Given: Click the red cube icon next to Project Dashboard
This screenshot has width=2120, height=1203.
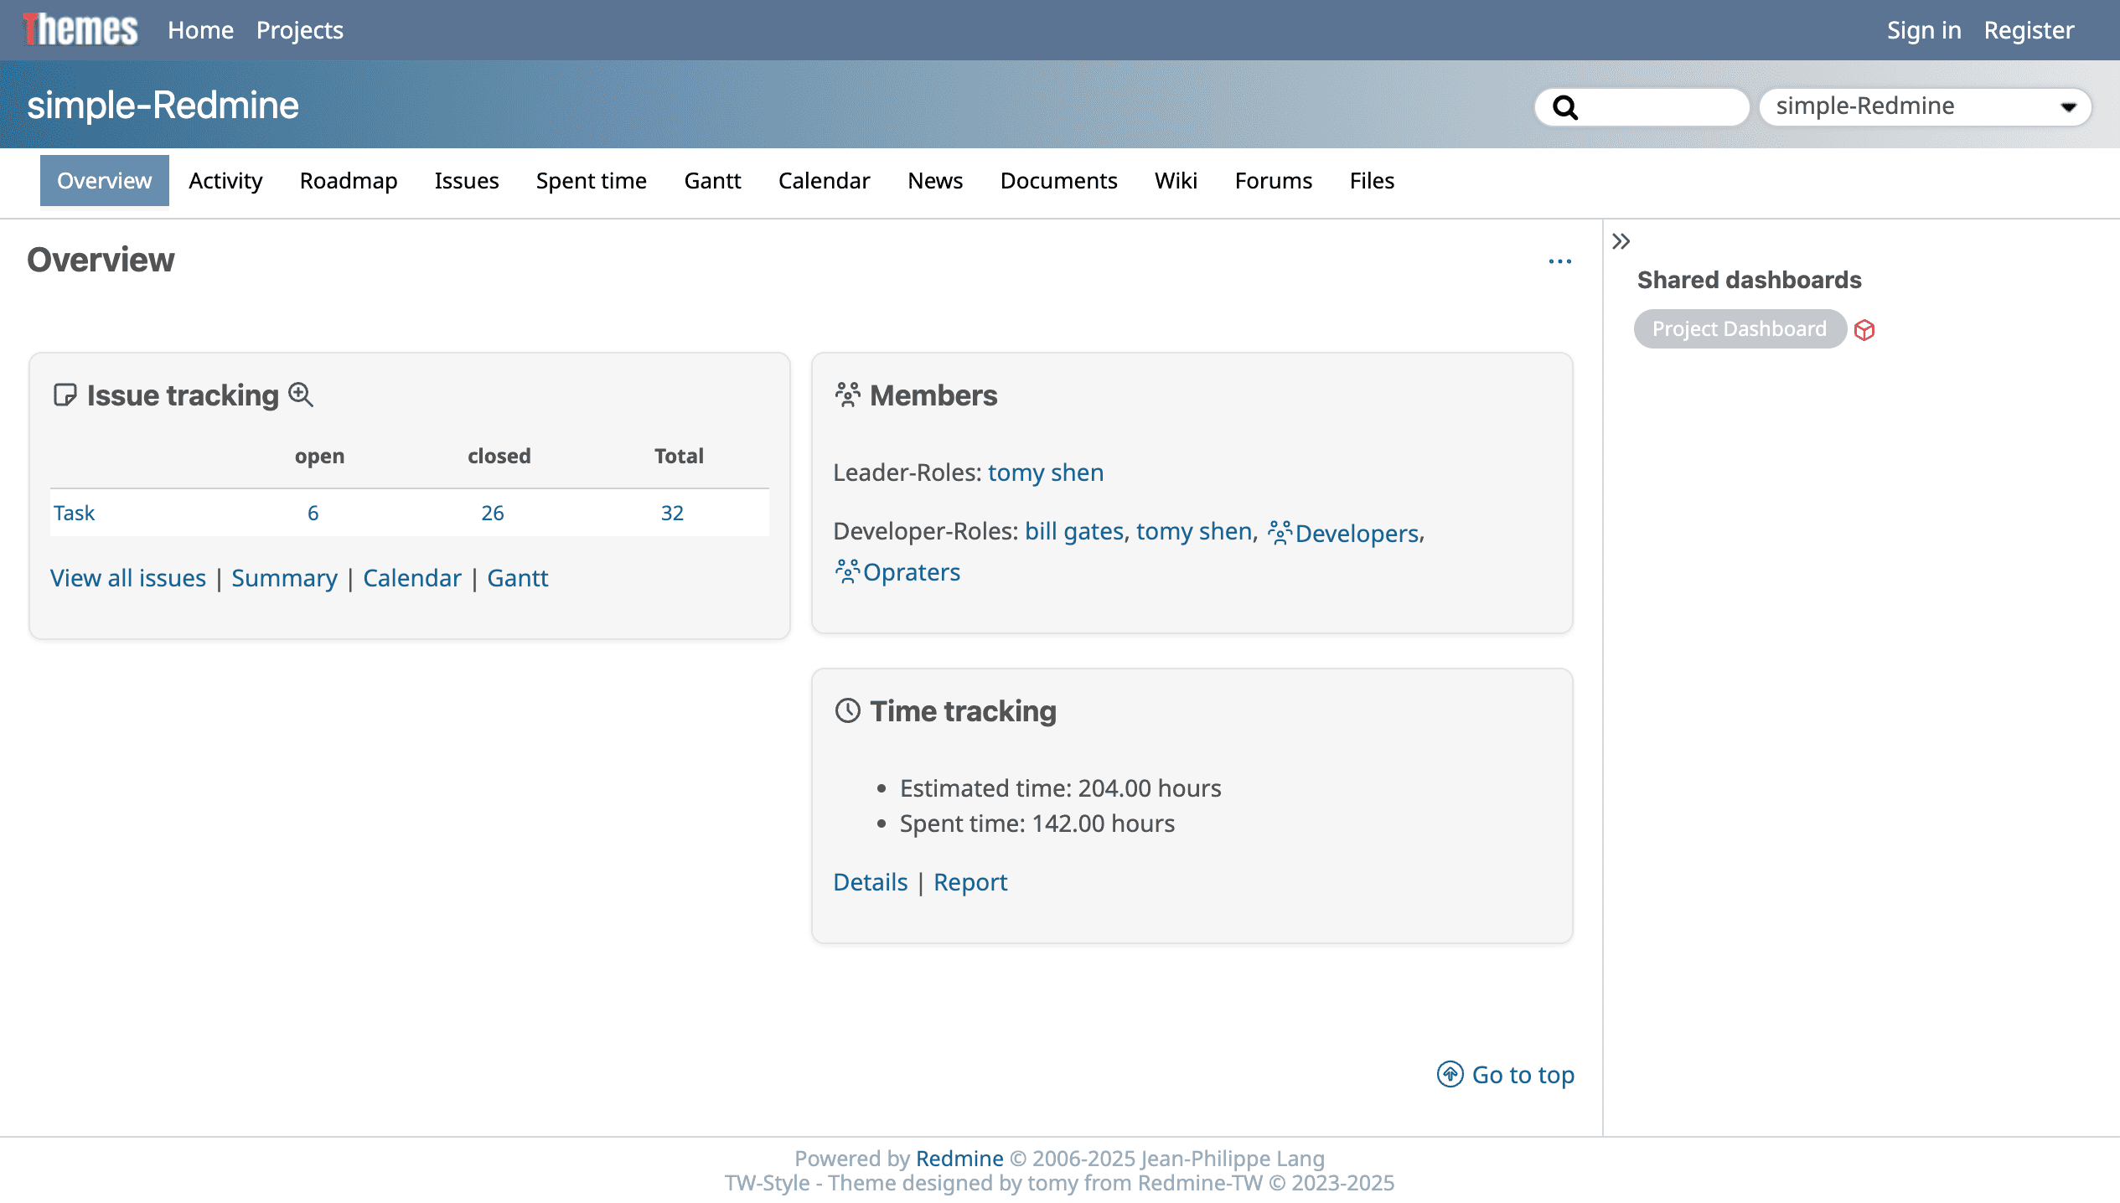Looking at the screenshot, I should pos(1864,330).
